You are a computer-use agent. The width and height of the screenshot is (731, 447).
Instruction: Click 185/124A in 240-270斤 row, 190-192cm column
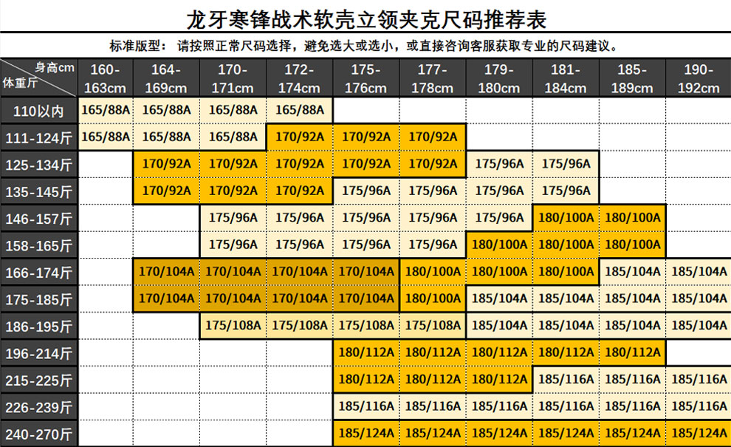pyautogui.click(x=699, y=433)
